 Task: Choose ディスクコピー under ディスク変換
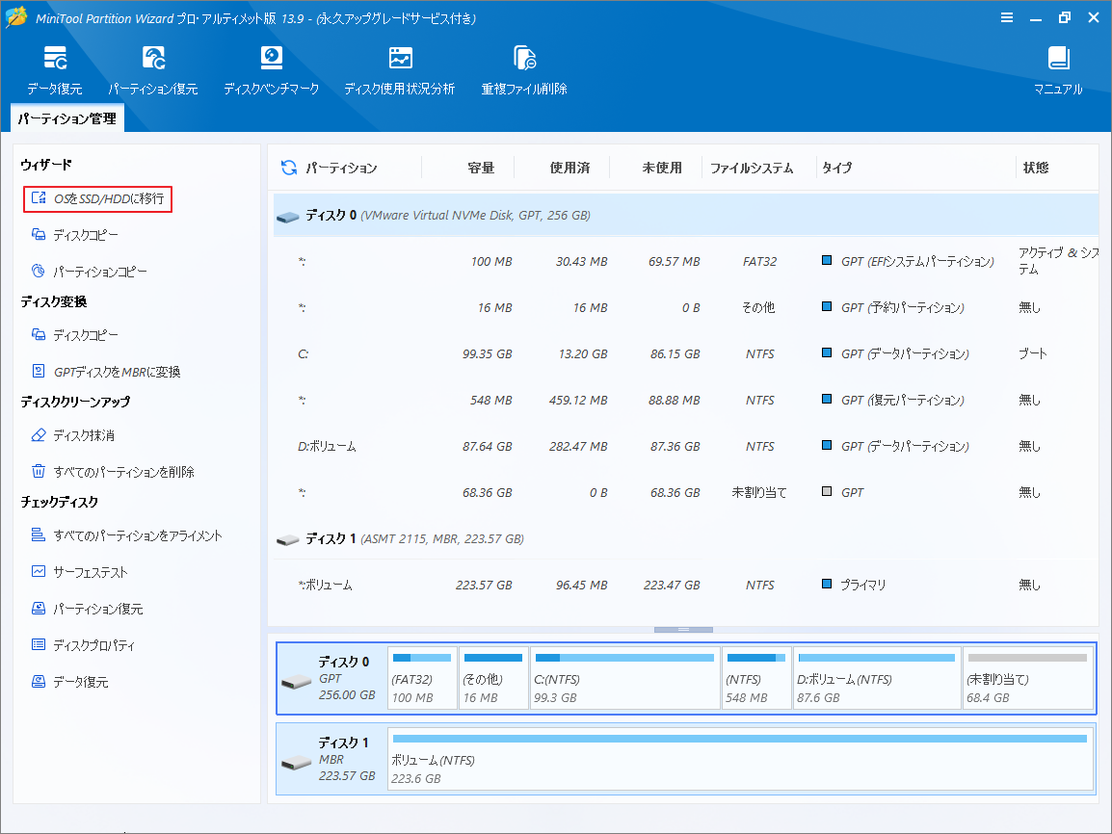pyautogui.click(x=75, y=335)
